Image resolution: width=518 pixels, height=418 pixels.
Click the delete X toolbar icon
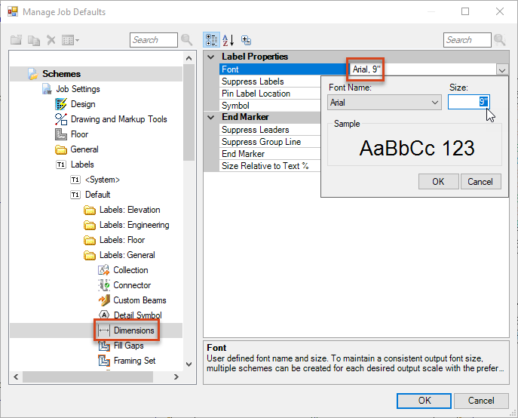pos(51,40)
